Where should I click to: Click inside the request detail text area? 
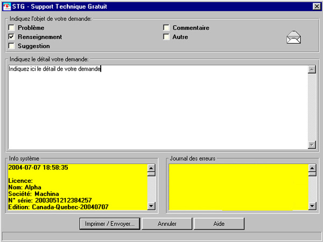(x=156, y=108)
